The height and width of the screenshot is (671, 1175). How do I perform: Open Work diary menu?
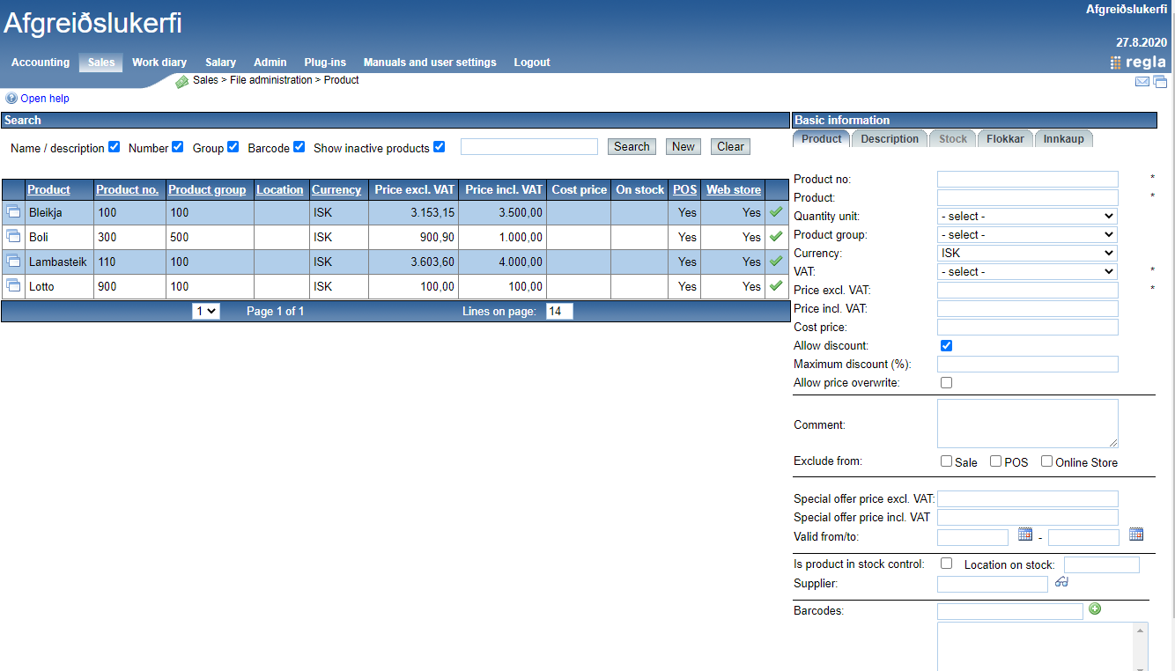[159, 63]
